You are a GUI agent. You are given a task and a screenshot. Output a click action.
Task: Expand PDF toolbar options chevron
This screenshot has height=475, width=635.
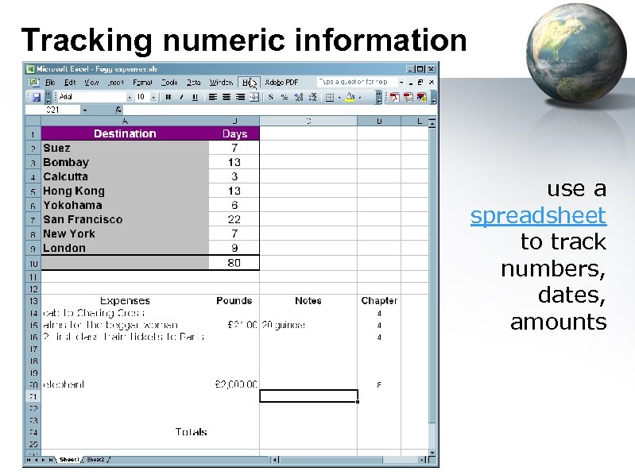coord(433,98)
